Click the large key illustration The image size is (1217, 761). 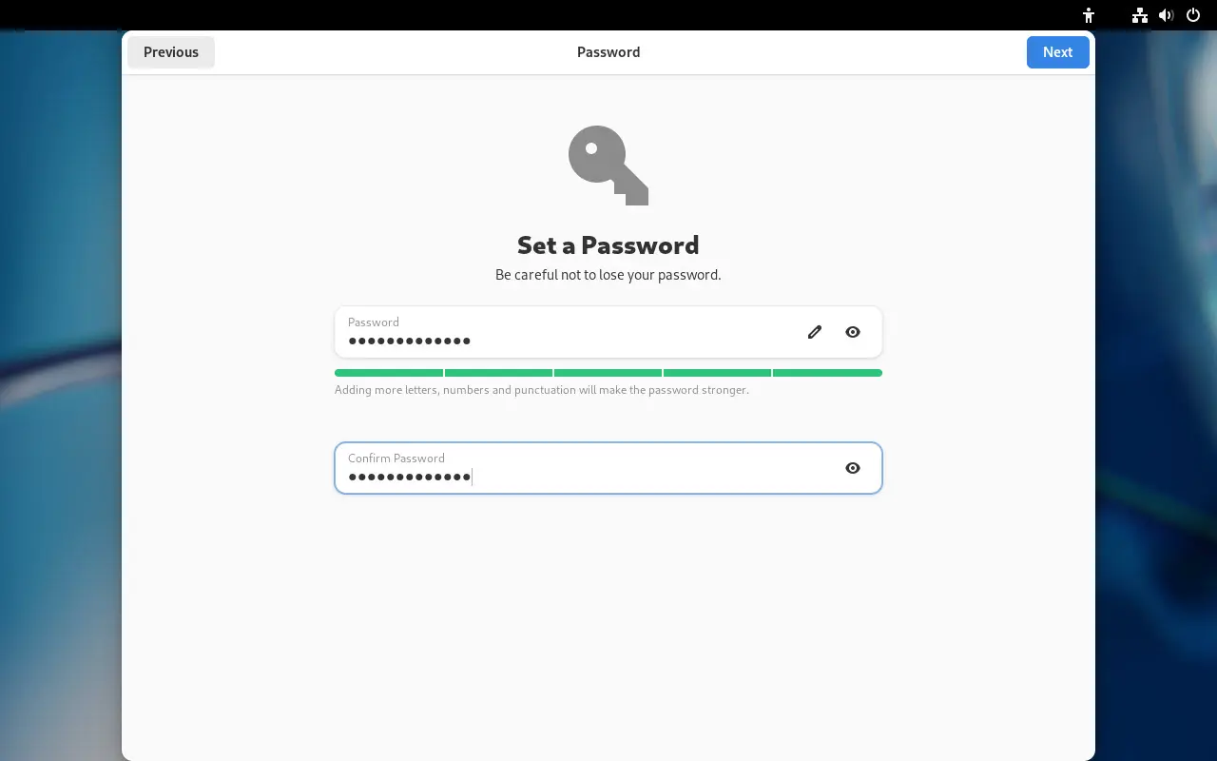point(608,166)
